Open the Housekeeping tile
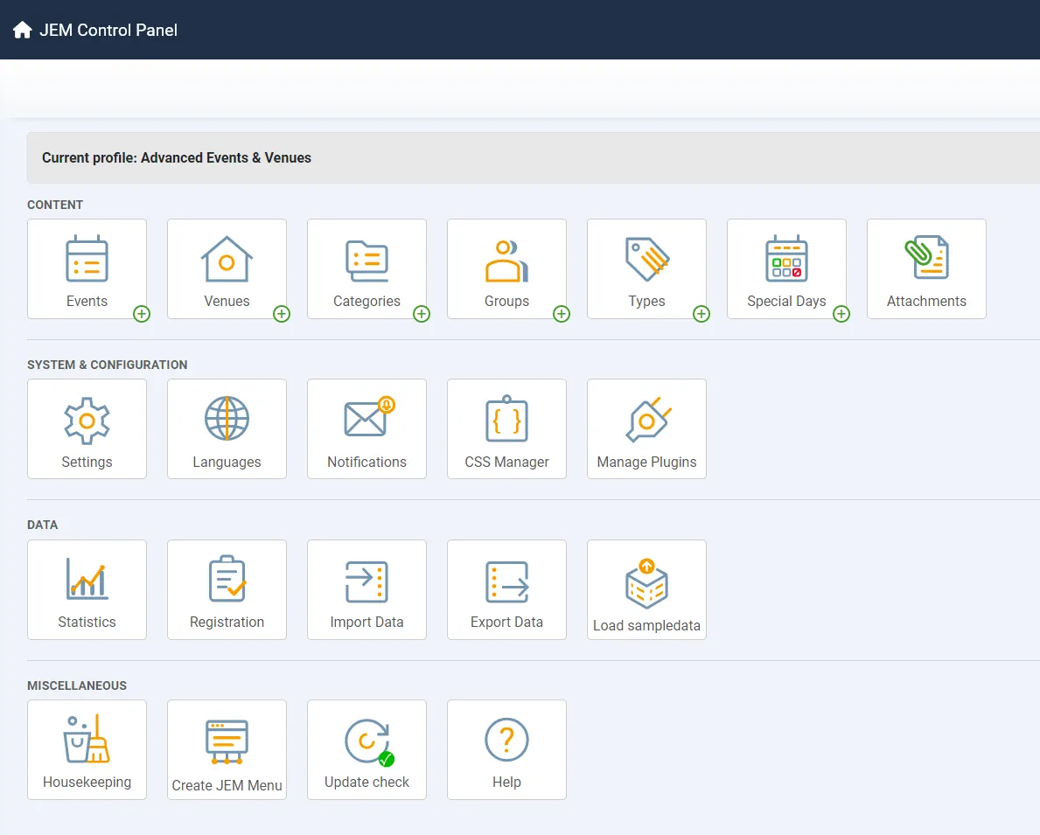The width and height of the screenshot is (1040, 835). pyautogui.click(x=87, y=749)
